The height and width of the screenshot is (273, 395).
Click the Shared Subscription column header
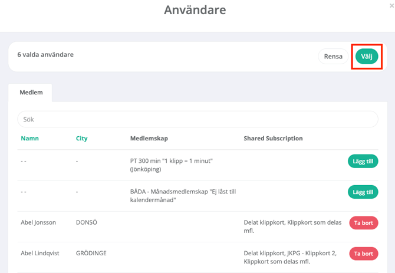[x=273, y=139]
